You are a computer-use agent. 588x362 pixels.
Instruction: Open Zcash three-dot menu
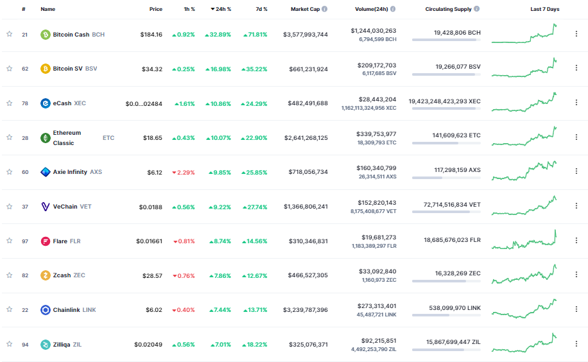tap(576, 275)
